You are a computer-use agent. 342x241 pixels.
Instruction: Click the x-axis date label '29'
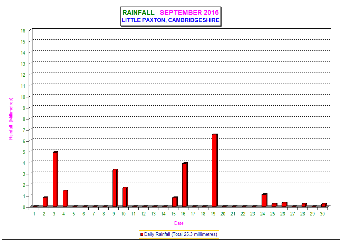point(312,214)
